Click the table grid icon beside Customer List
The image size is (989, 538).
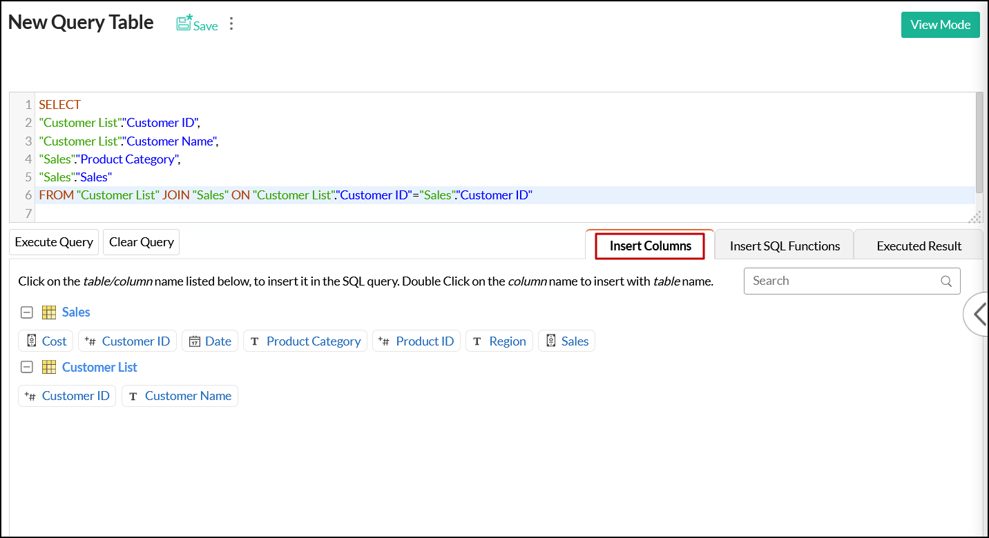[x=48, y=367]
